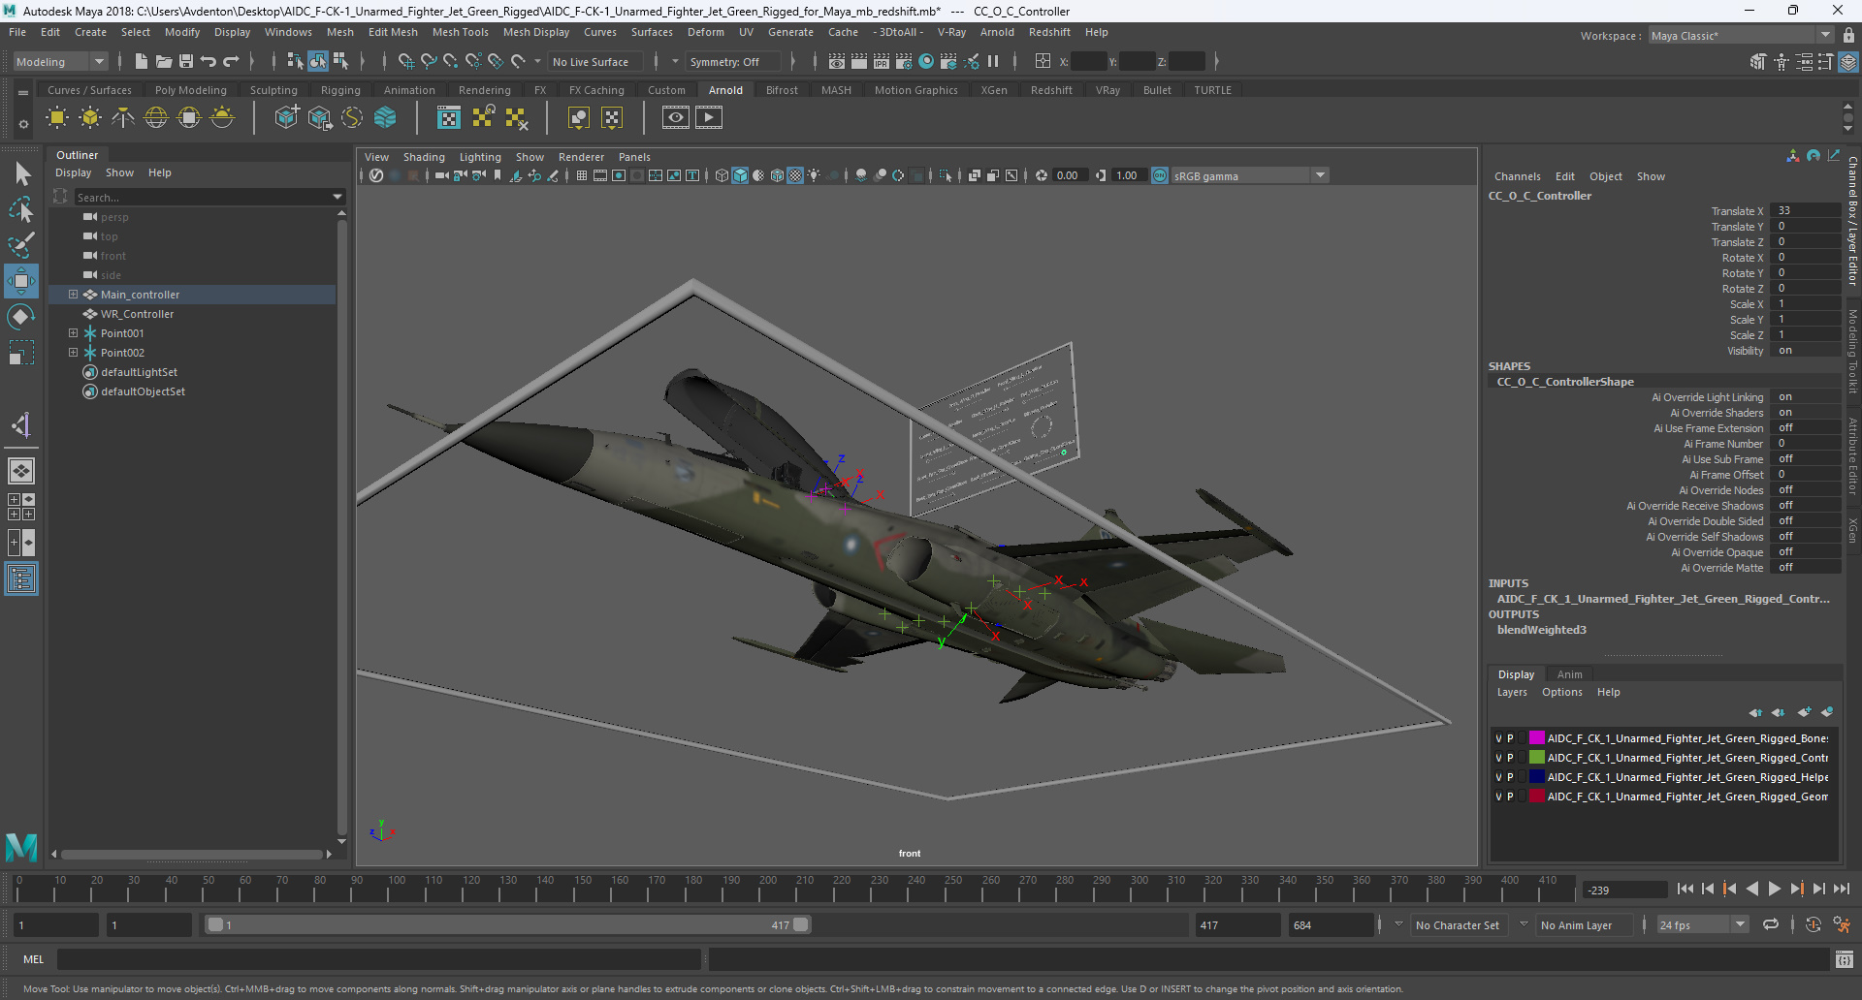The height and width of the screenshot is (1000, 1862).
Task: Select the Move tool in the left toolbox
Action: point(21,281)
